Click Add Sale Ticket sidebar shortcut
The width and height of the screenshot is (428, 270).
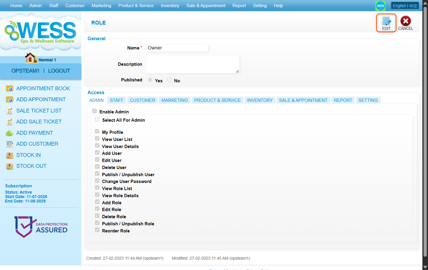[39, 122]
